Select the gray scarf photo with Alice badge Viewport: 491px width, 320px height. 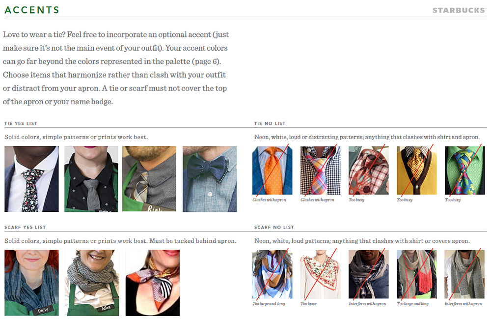(92, 283)
